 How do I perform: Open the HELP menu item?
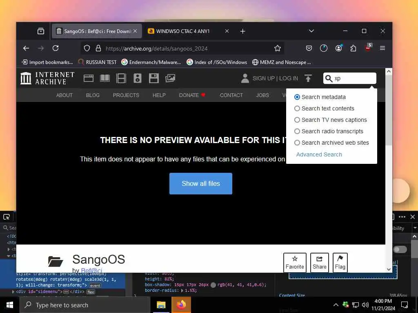point(159,95)
